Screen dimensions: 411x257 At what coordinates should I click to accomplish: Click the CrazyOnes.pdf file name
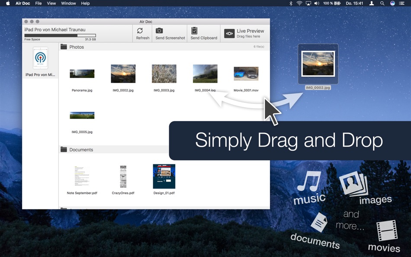click(x=123, y=193)
